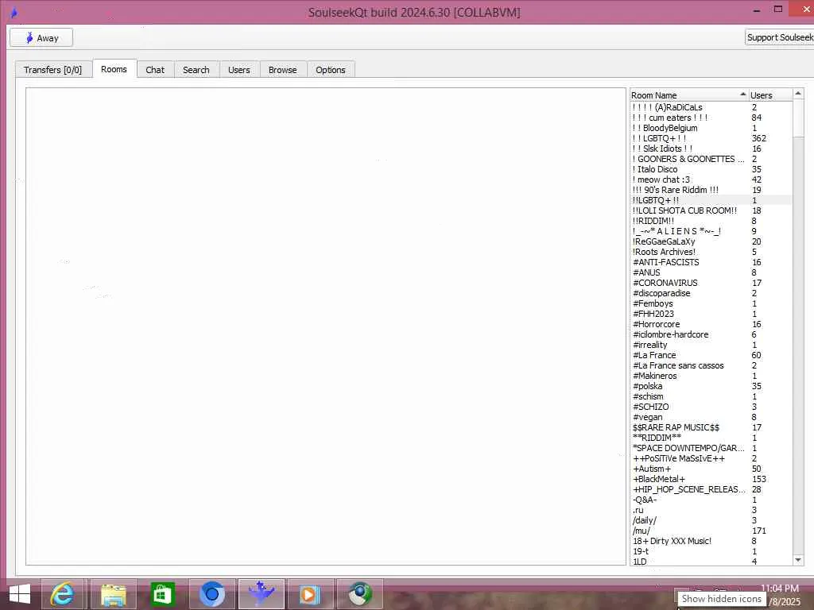The height and width of the screenshot is (610, 814).
Task: Select room '#vegan'
Action: pos(711,417)
